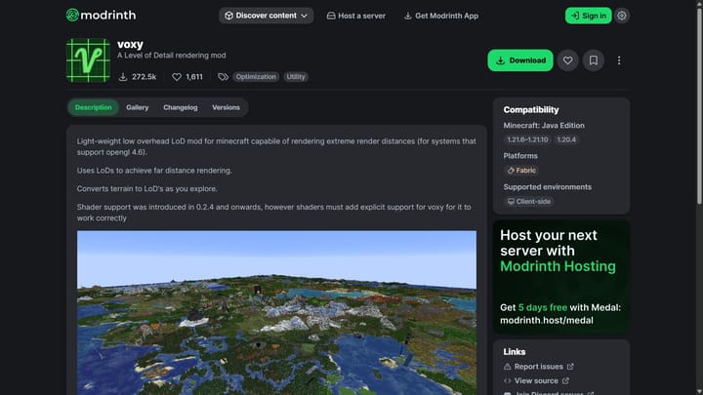Click the chevron on Discover content
This screenshot has width=703, height=395.
[304, 16]
